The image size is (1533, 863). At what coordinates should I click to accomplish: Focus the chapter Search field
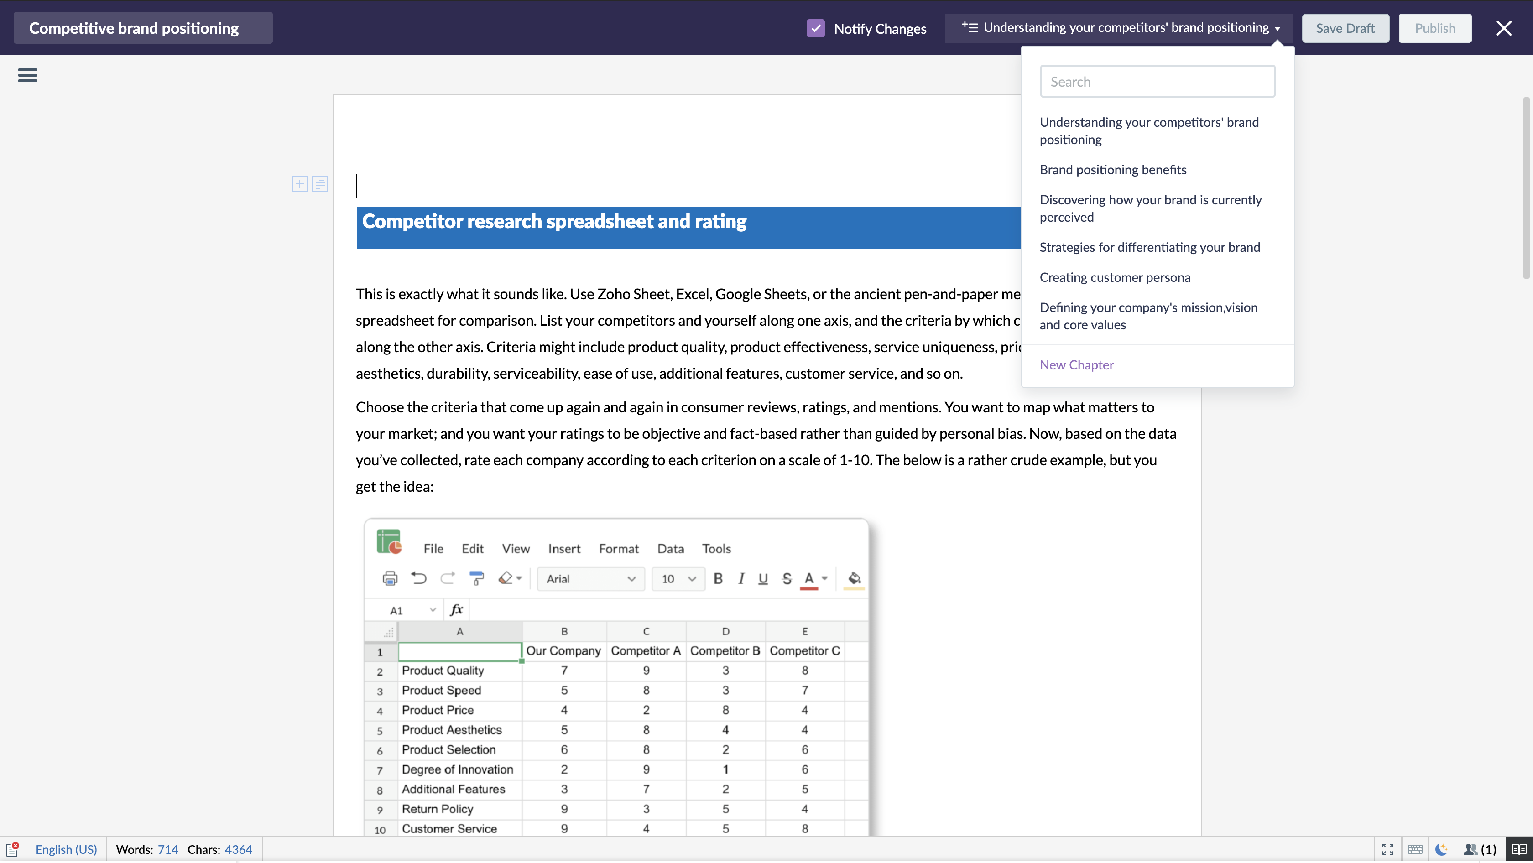tap(1157, 82)
